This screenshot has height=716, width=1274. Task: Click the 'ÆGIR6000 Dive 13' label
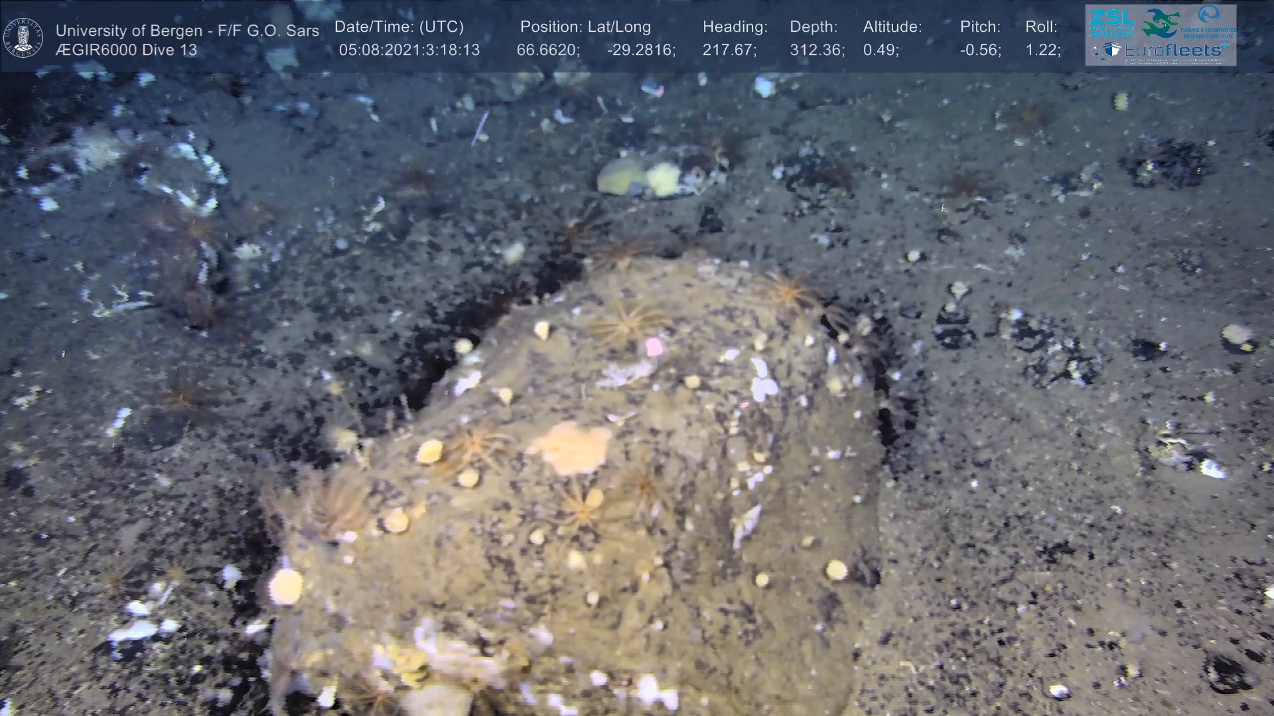pos(126,50)
